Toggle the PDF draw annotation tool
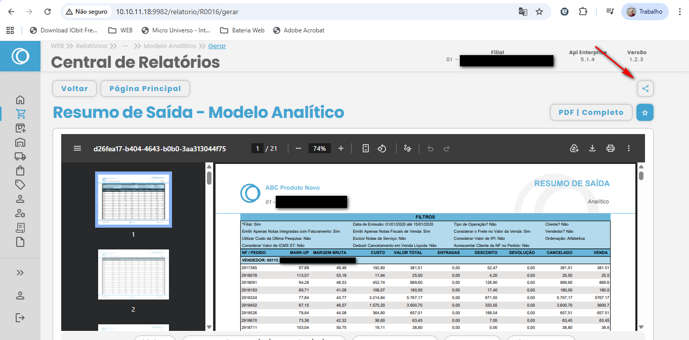This screenshot has height=340, width=689. pyautogui.click(x=407, y=148)
